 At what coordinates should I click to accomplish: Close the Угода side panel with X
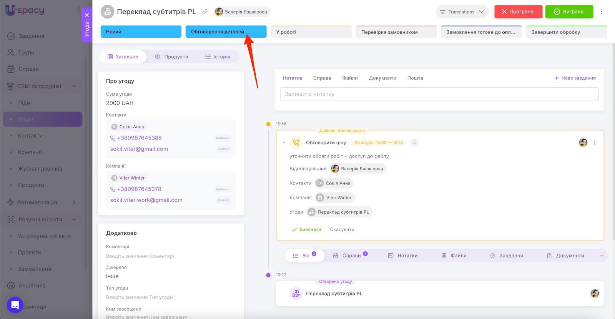coord(87,15)
